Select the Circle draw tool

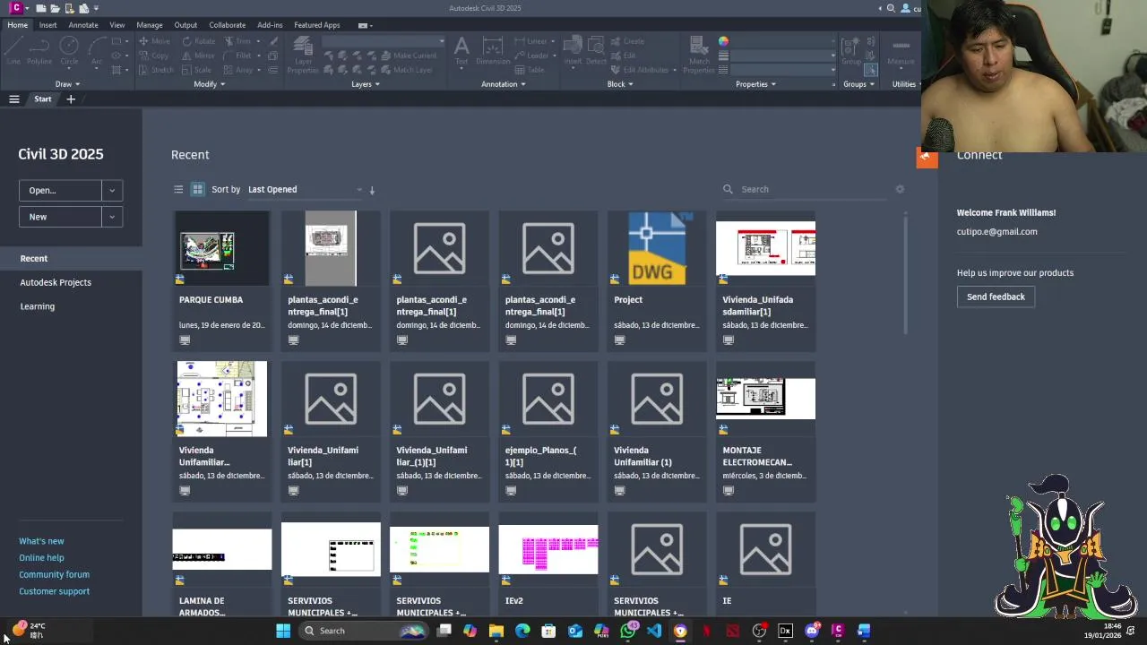coord(69,52)
